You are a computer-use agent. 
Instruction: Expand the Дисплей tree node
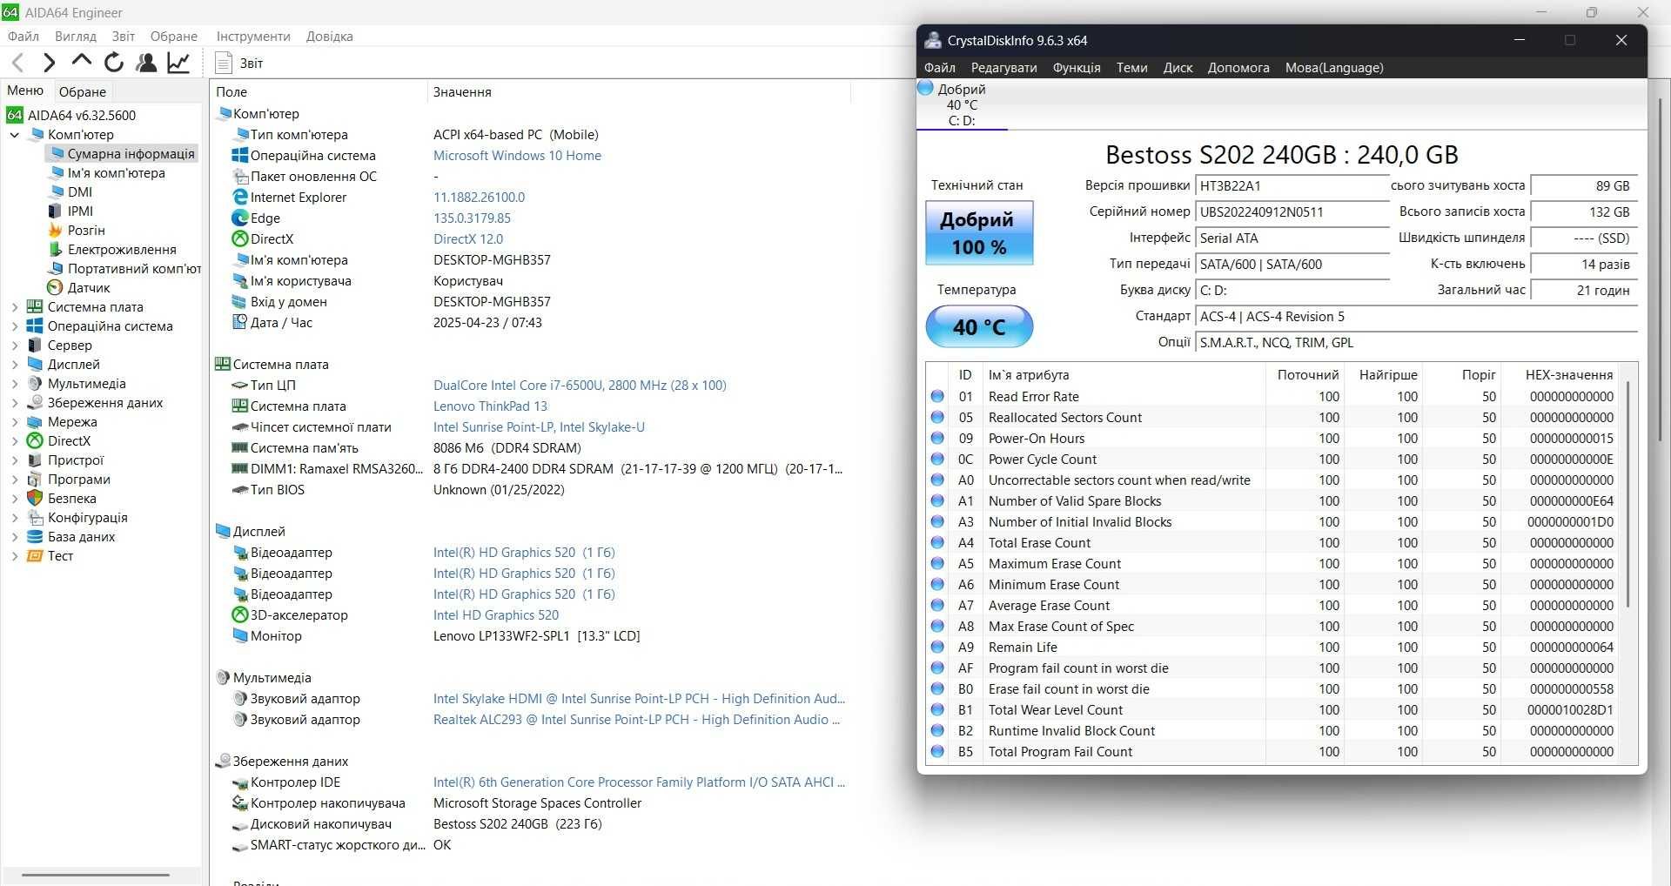click(x=14, y=365)
